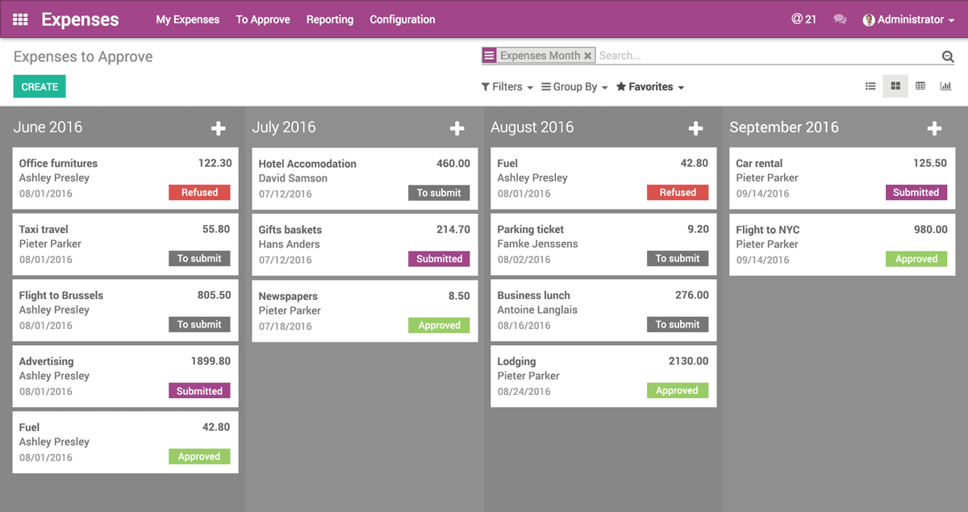The image size is (968, 512).
Task: Open the pivot table view icon
Action: pos(920,86)
